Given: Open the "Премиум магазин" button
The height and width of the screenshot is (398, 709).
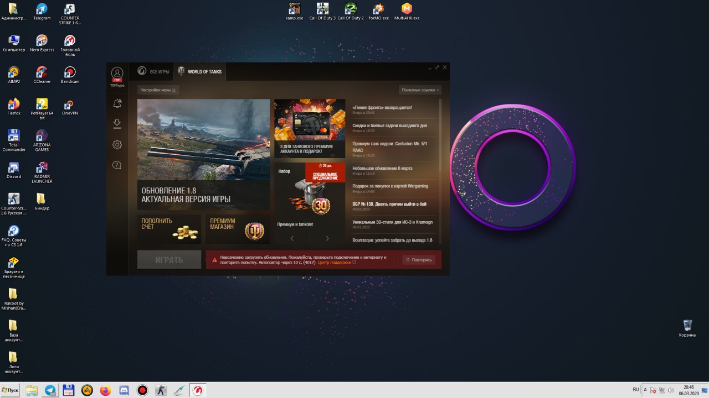Looking at the screenshot, I should pos(238,229).
